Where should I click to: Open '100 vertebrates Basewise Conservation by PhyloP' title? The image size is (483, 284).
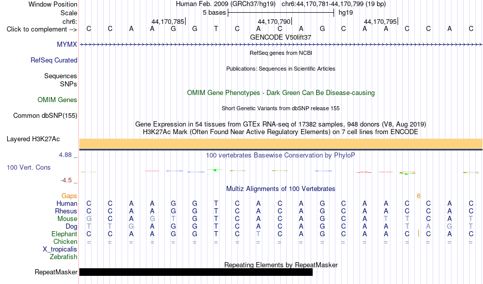click(x=281, y=155)
